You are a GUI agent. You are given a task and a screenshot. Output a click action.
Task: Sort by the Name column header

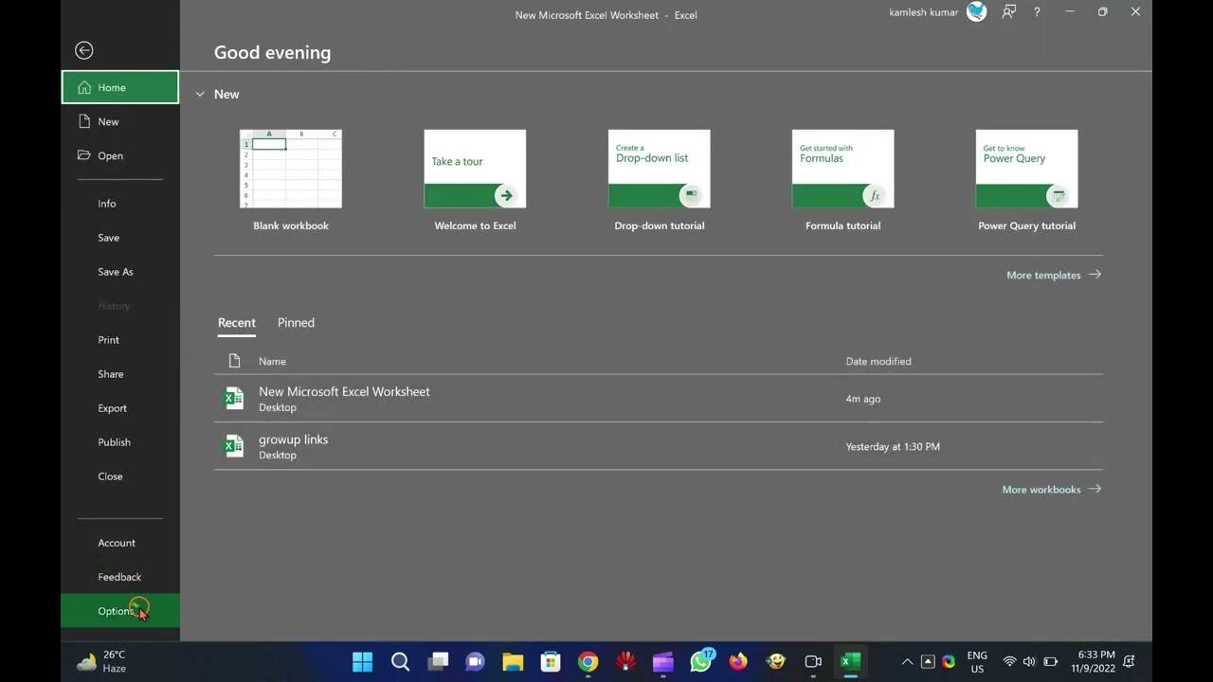click(x=272, y=361)
